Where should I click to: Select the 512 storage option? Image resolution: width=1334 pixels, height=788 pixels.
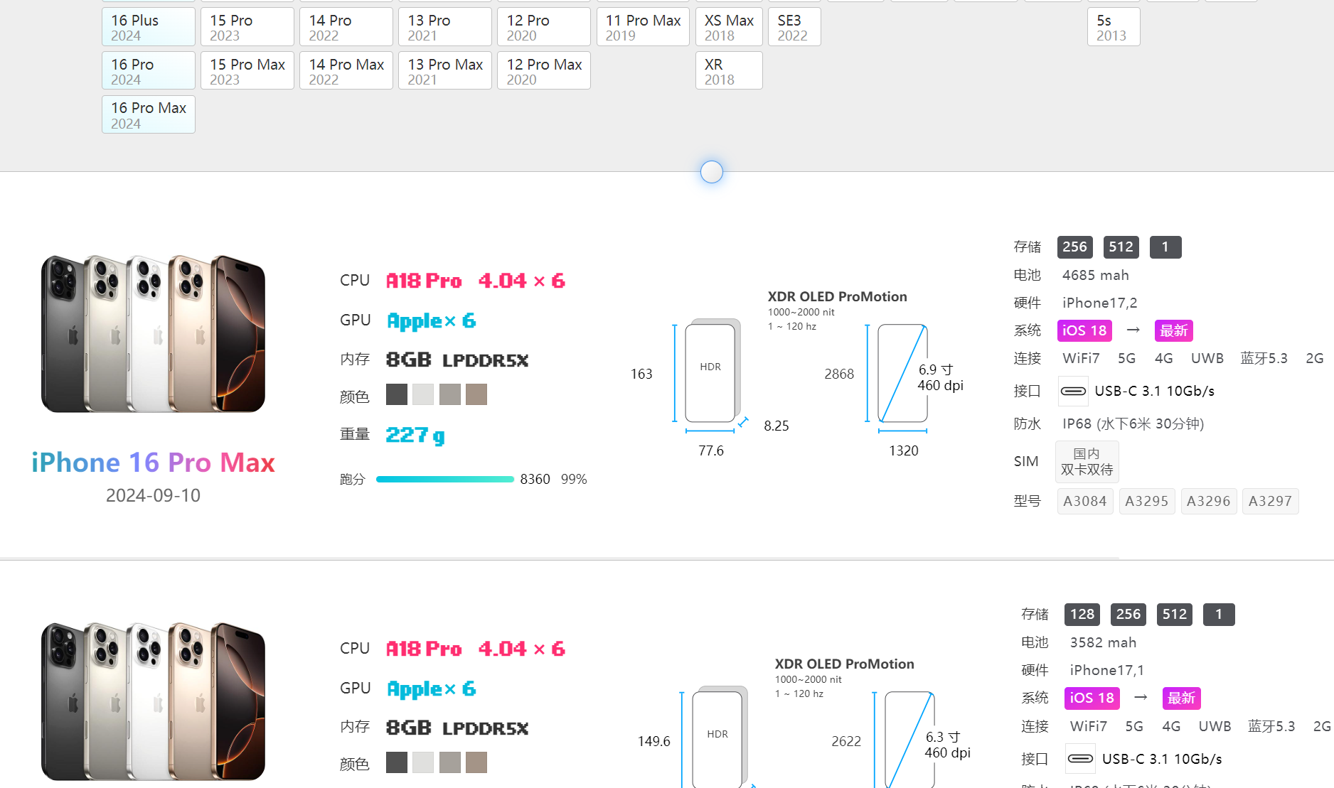click(x=1121, y=247)
